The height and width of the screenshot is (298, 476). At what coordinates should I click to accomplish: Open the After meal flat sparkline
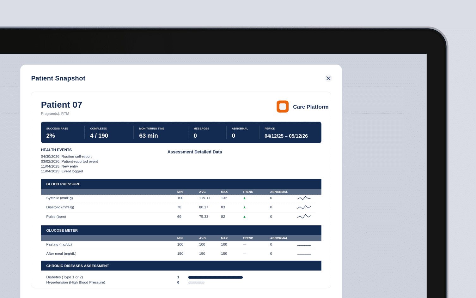coord(304,254)
